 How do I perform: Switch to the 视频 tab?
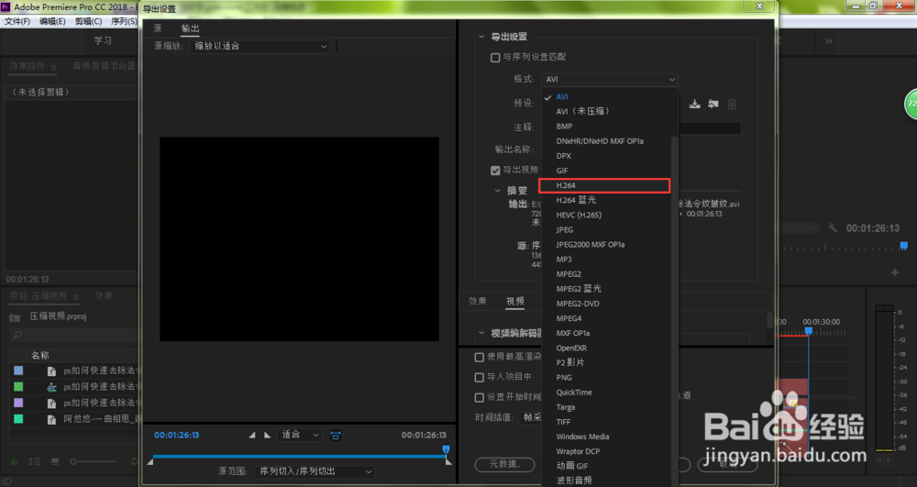pos(515,301)
